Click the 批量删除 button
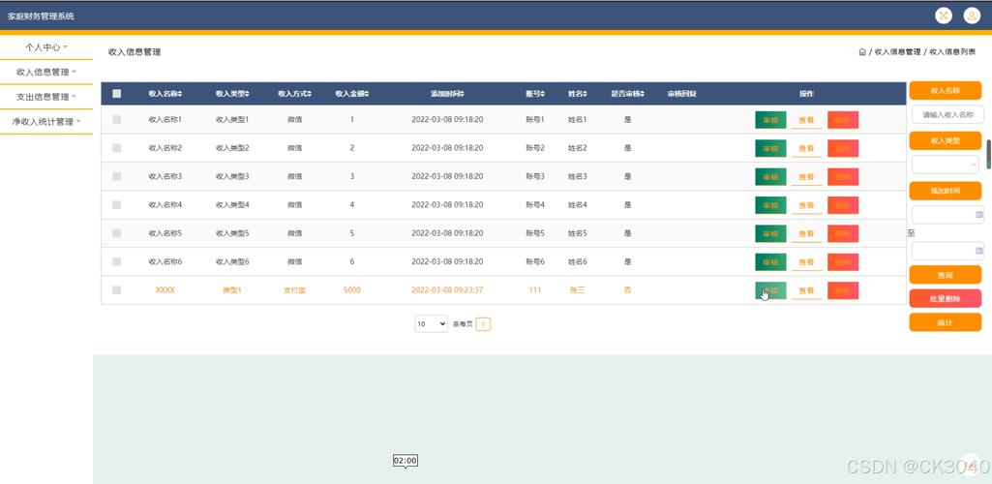Image resolution: width=992 pixels, height=484 pixels. click(946, 298)
